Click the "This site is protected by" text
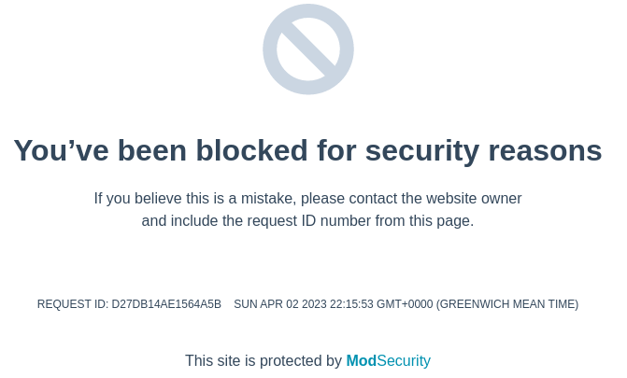 pos(264,361)
